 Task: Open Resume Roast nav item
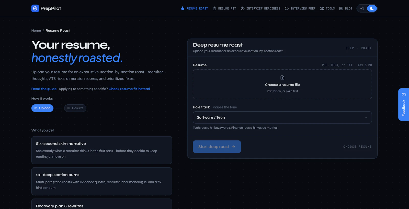(x=195, y=8)
